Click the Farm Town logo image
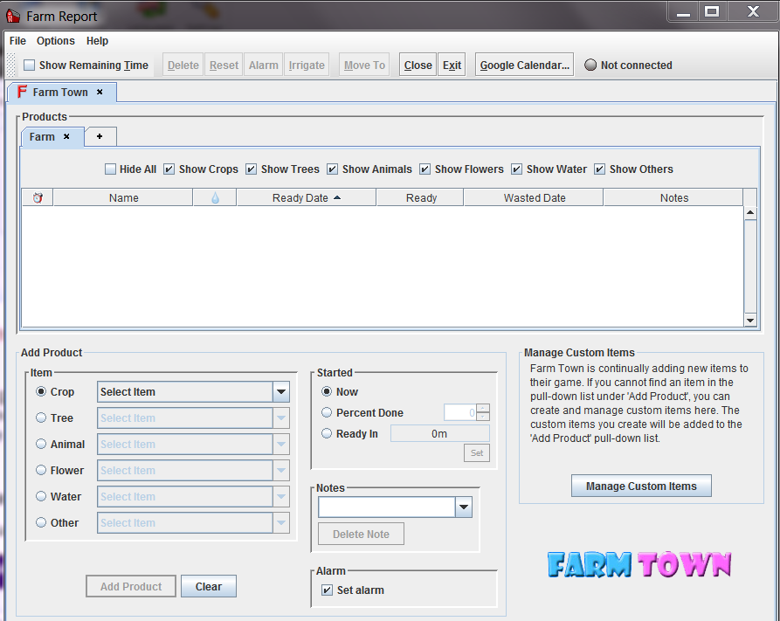Screen dimensions: 780x621 coord(639,564)
